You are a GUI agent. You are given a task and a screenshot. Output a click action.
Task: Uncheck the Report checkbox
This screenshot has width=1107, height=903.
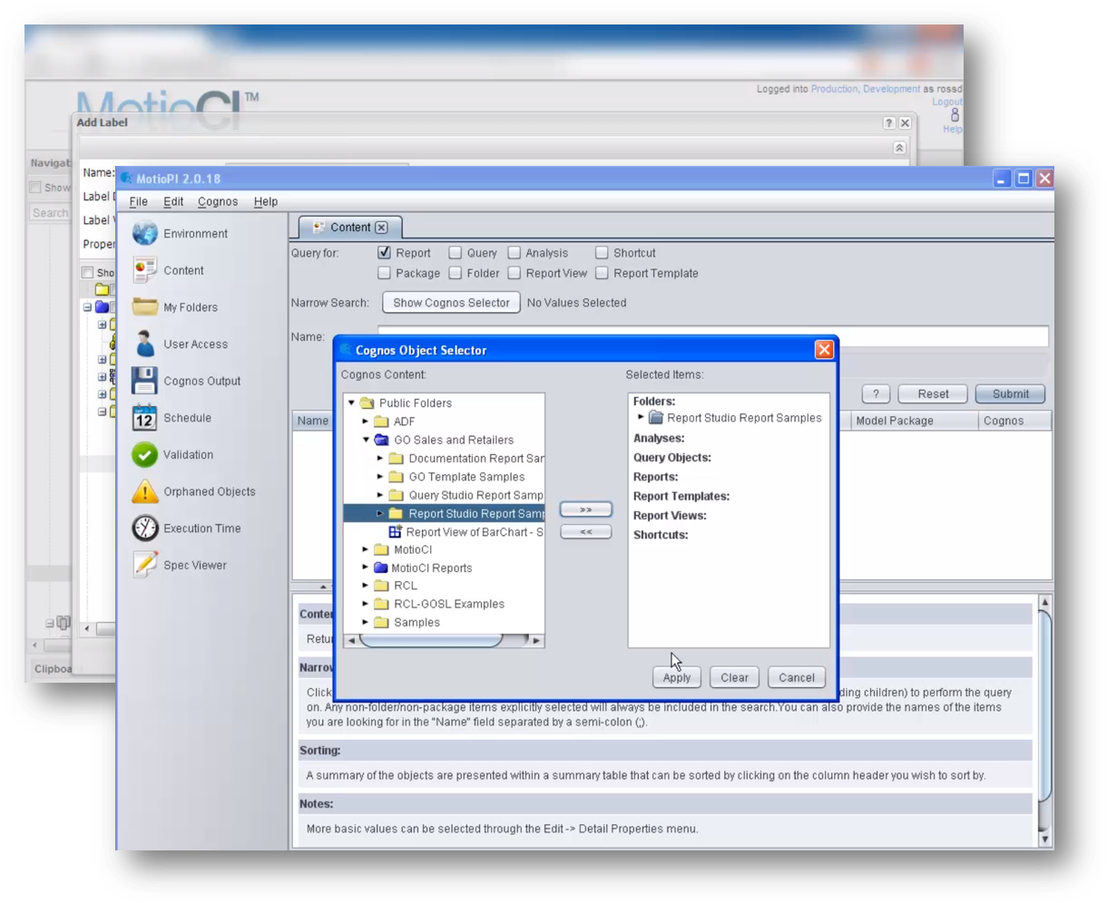tap(384, 253)
